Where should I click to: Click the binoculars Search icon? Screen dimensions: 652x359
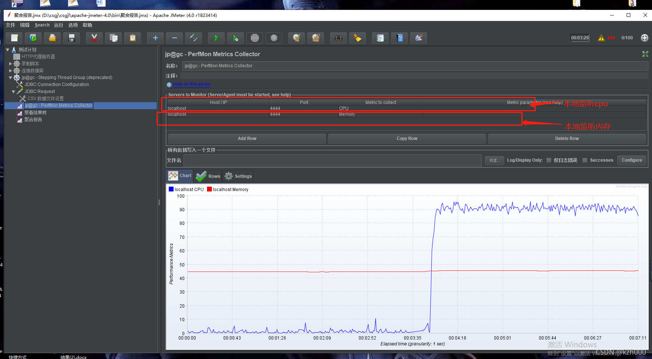tap(339, 38)
